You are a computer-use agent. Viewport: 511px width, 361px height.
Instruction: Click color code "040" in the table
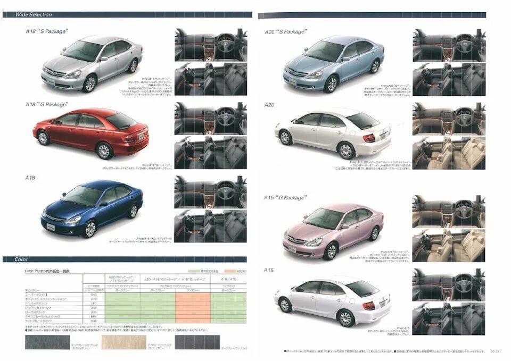point(94,295)
